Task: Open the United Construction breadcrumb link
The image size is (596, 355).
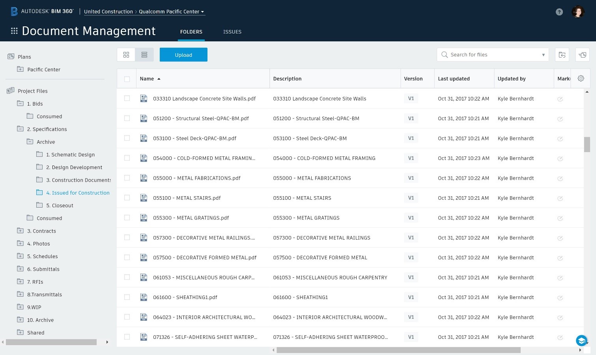Action: click(108, 12)
